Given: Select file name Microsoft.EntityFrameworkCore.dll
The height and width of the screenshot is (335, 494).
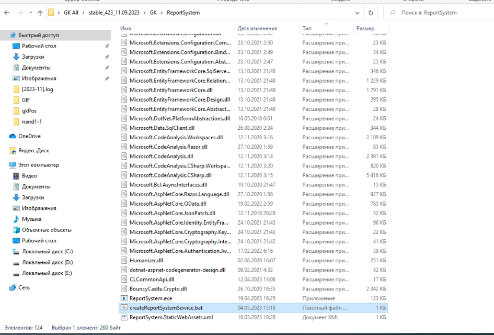Looking at the screenshot, I should click(x=171, y=90).
